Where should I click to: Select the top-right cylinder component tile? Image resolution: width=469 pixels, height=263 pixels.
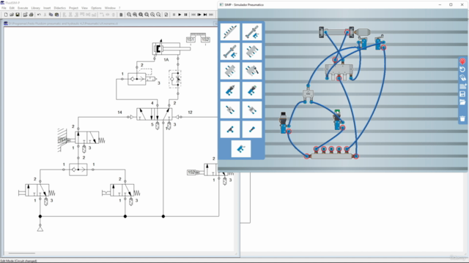[252, 32]
